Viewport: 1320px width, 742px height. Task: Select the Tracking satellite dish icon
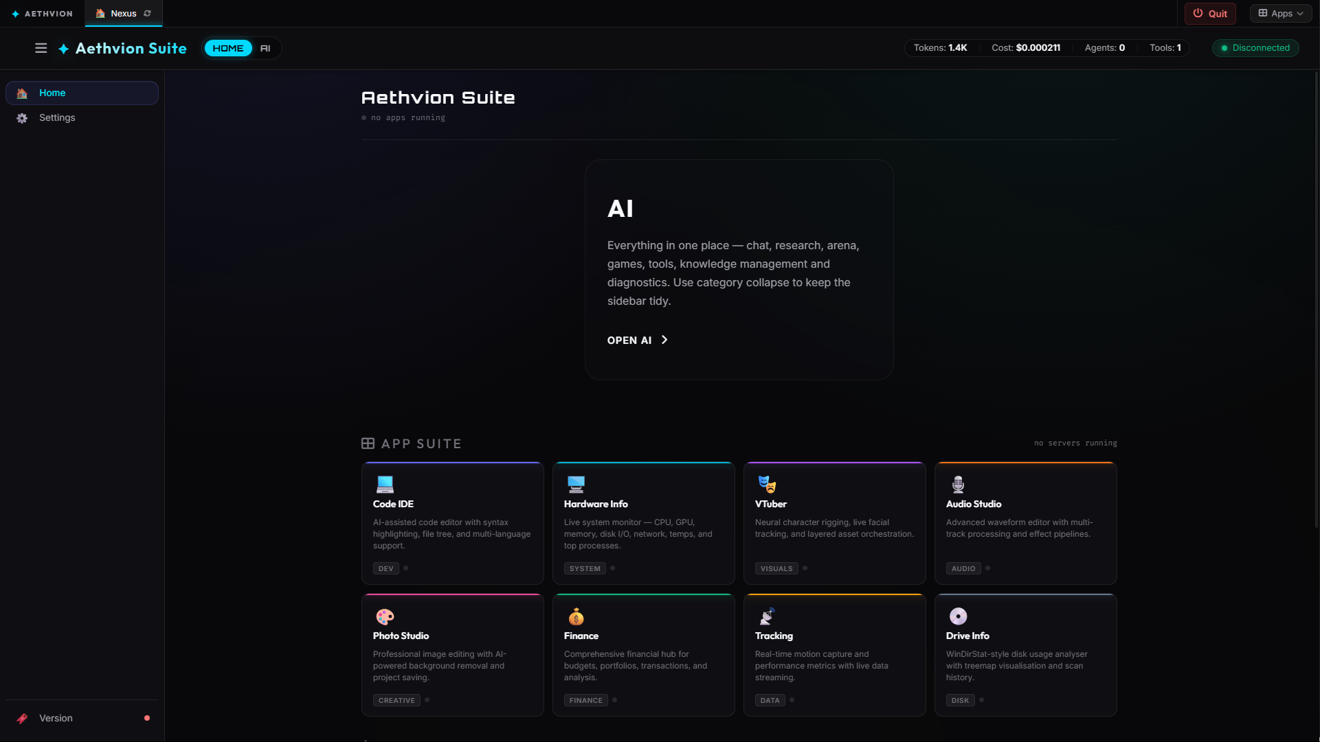point(767,616)
